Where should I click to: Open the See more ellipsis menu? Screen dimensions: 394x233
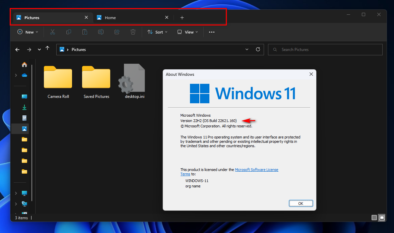coord(212,32)
